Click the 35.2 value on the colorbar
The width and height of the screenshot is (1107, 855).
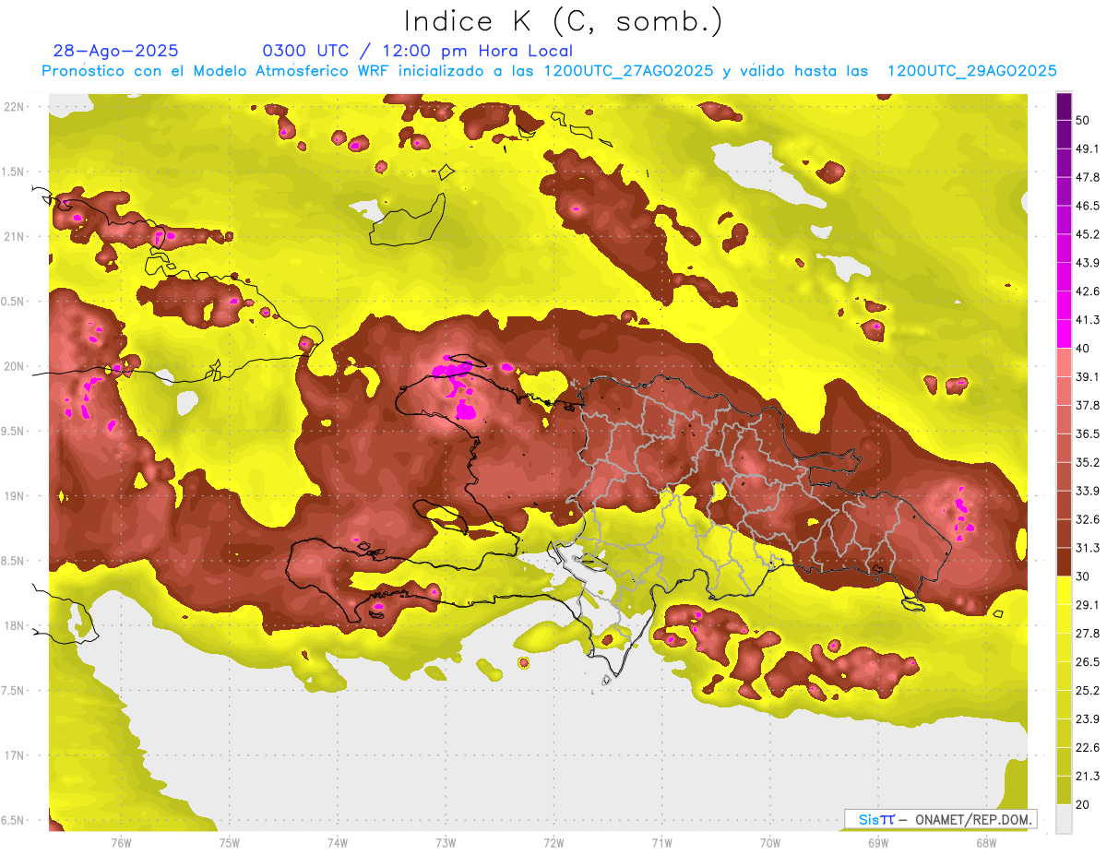pos(1088,462)
